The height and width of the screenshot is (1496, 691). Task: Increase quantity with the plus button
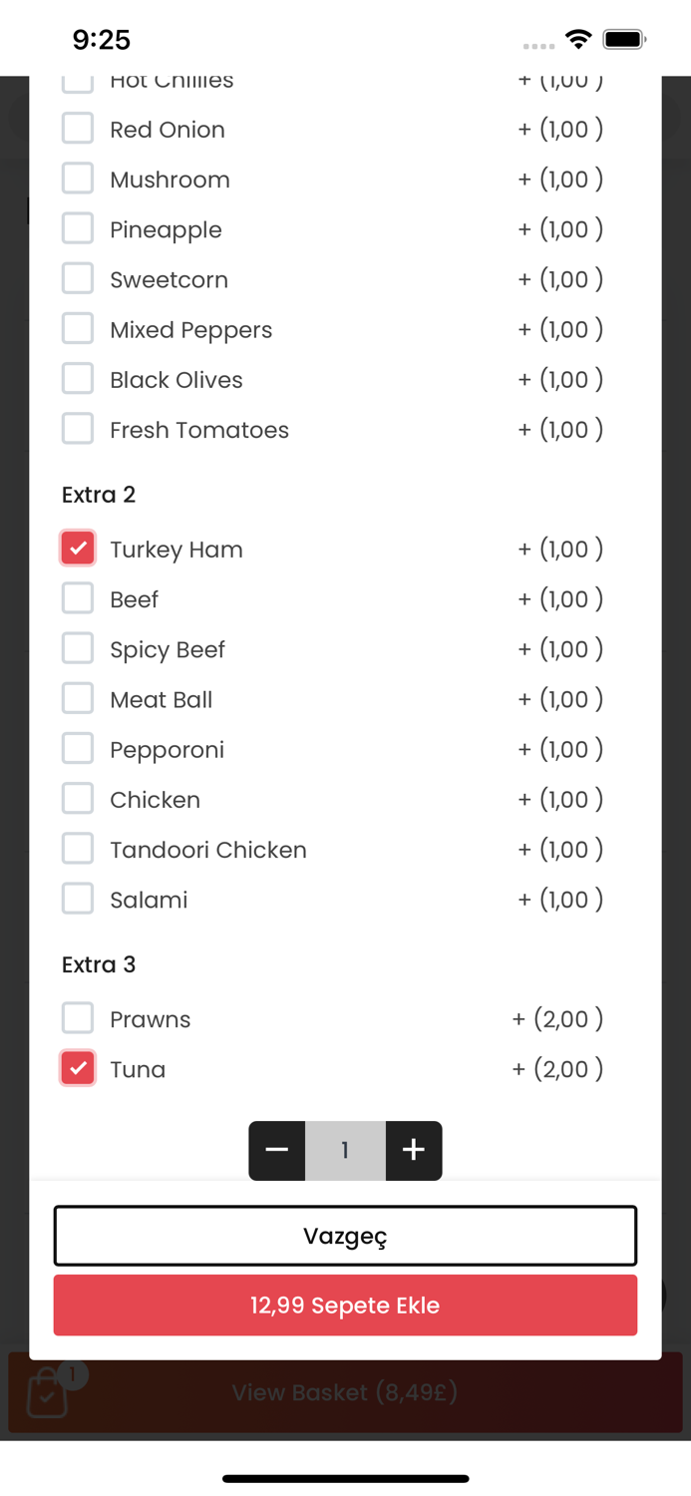point(414,1150)
